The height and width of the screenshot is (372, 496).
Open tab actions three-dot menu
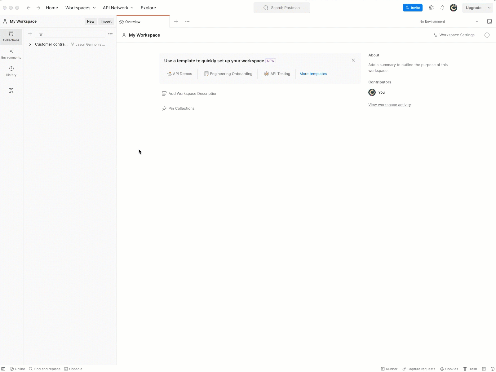tap(187, 21)
